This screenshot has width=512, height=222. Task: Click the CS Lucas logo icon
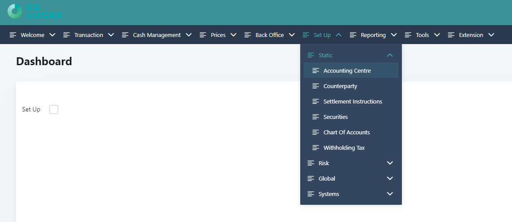[15, 11]
